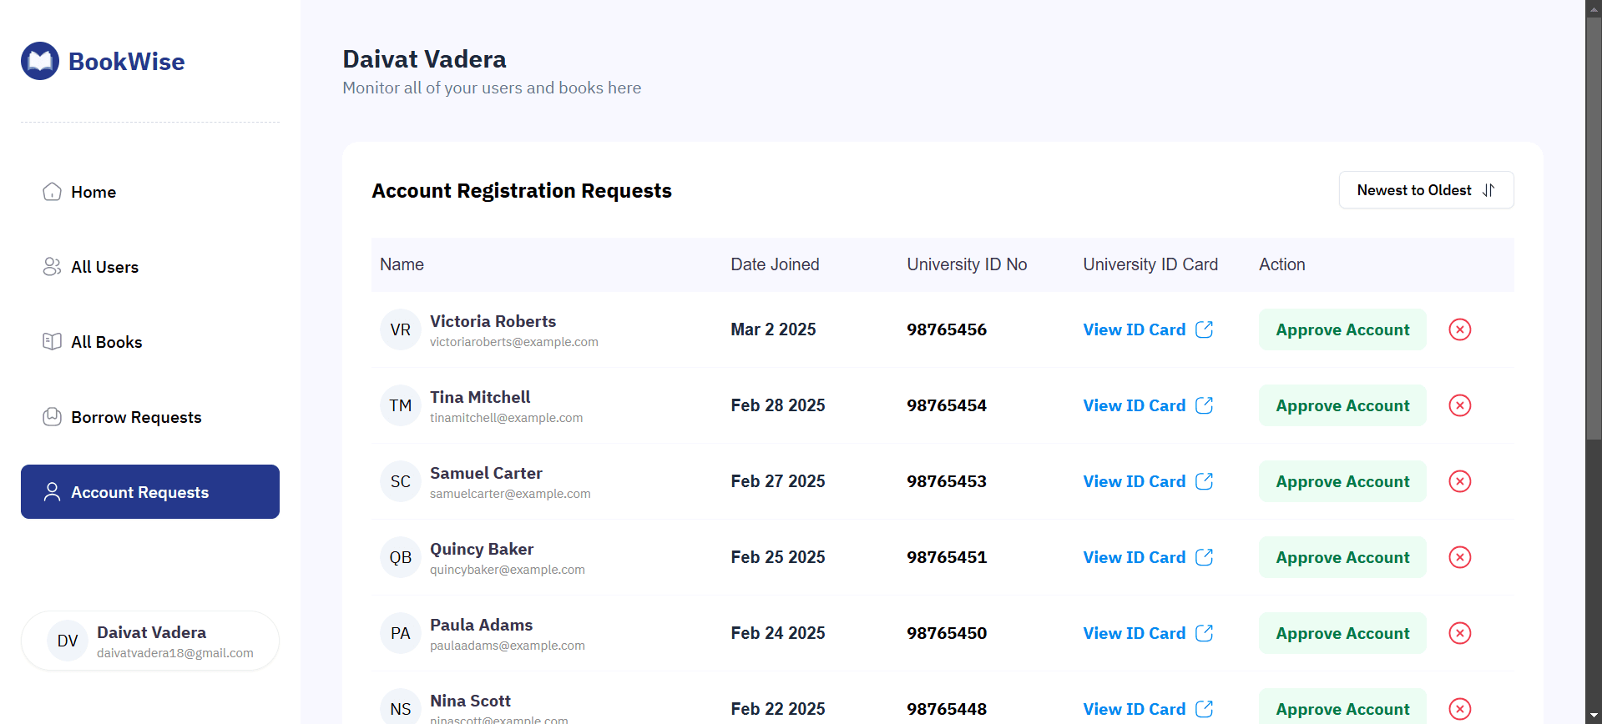Approve Samuel Carter's account
1602x724 pixels.
(1342, 481)
